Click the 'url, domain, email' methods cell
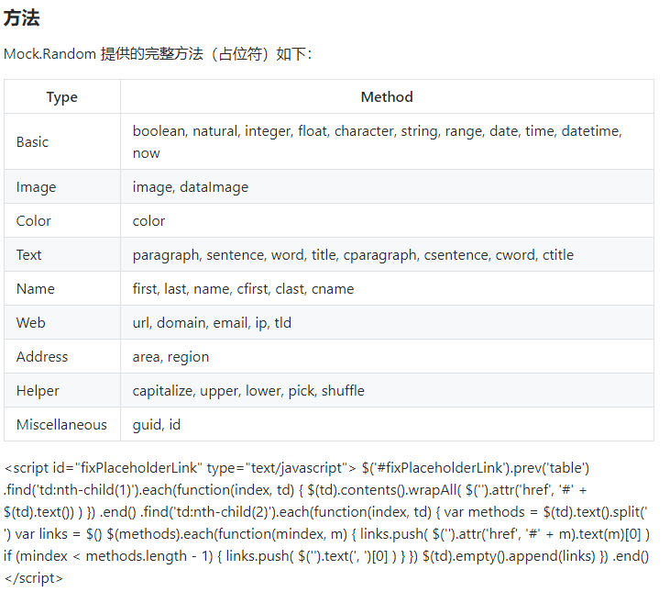The width and height of the screenshot is (670, 603). point(387,322)
